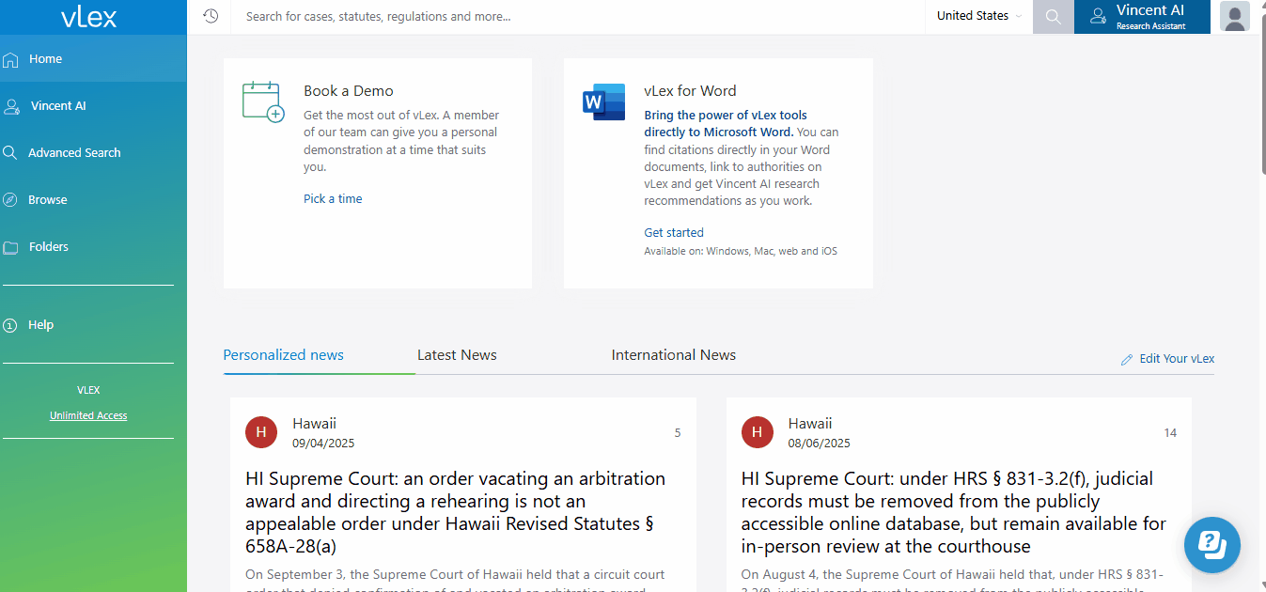Click the magnifying glass search button
This screenshot has height=592, width=1266.
[x=1053, y=17]
